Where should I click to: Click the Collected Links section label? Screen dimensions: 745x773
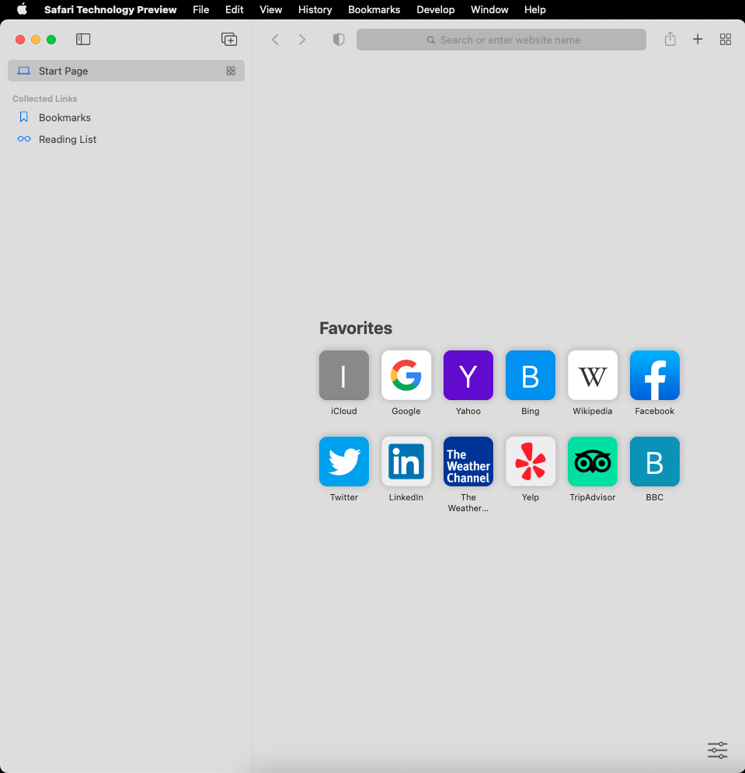(x=45, y=99)
